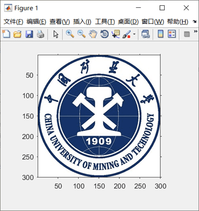The image size is (199, 211).
Task: Click the university emblem image in axes
Action: tap(99, 116)
